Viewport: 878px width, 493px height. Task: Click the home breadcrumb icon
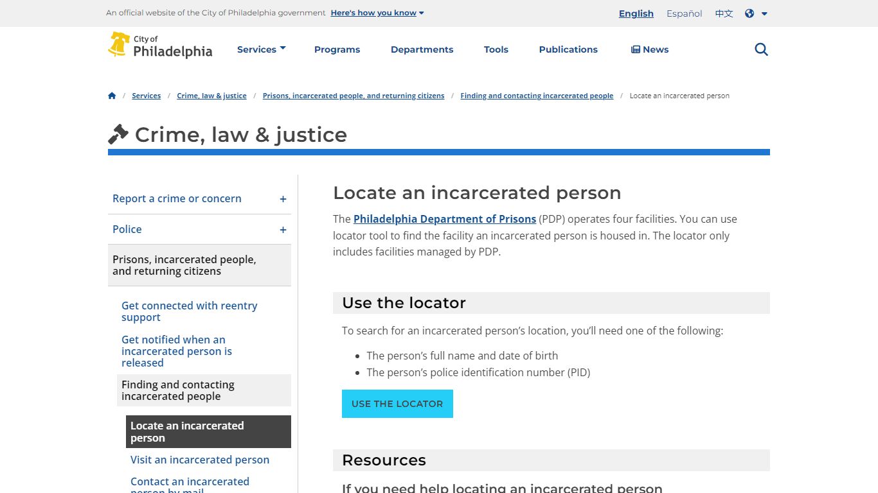pos(112,96)
